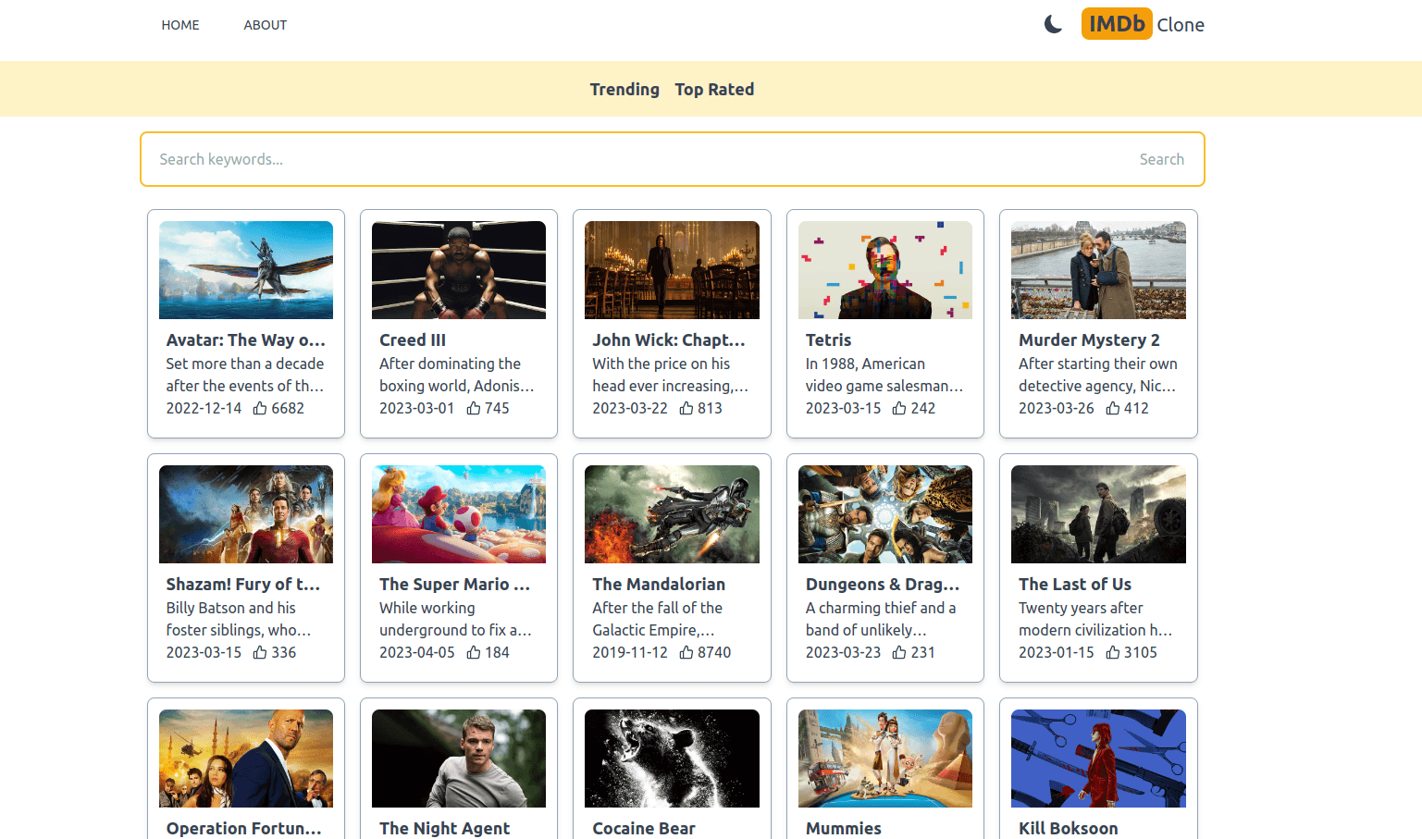Open the Avatar: The Way of Water poster
The image size is (1422, 839).
(x=246, y=270)
